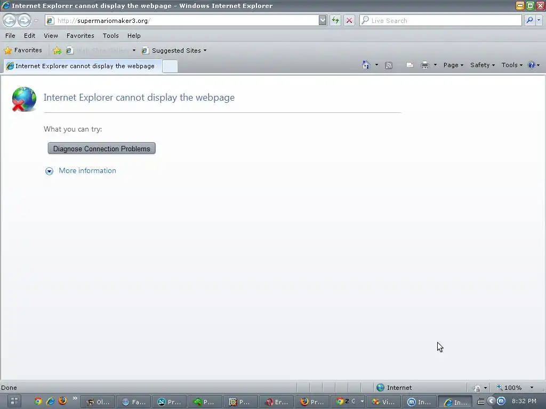Screen dimensions: 546x409
Task: Open the File menu
Action: tap(10, 36)
